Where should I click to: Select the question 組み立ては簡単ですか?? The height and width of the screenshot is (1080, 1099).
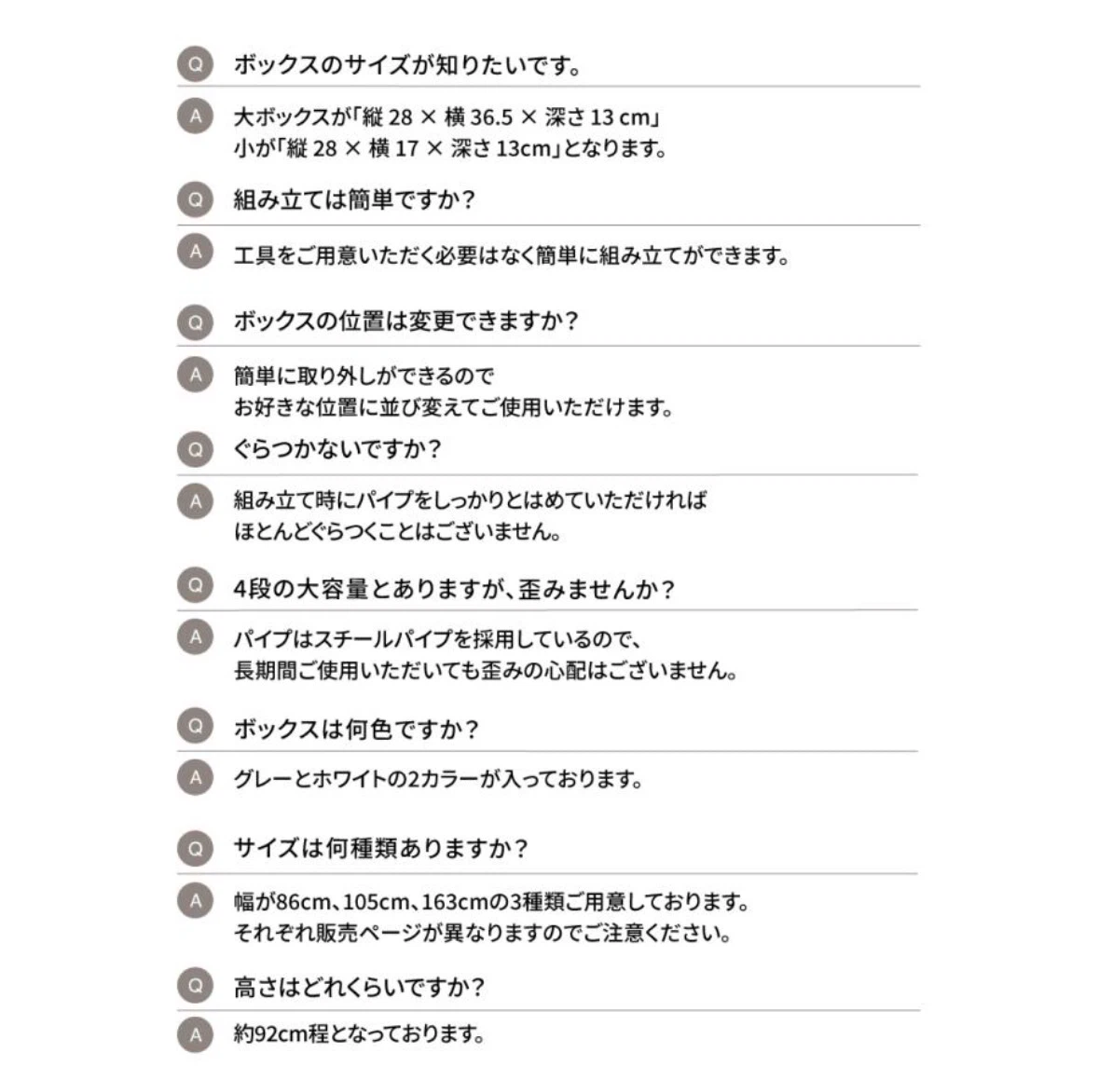coord(354,199)
